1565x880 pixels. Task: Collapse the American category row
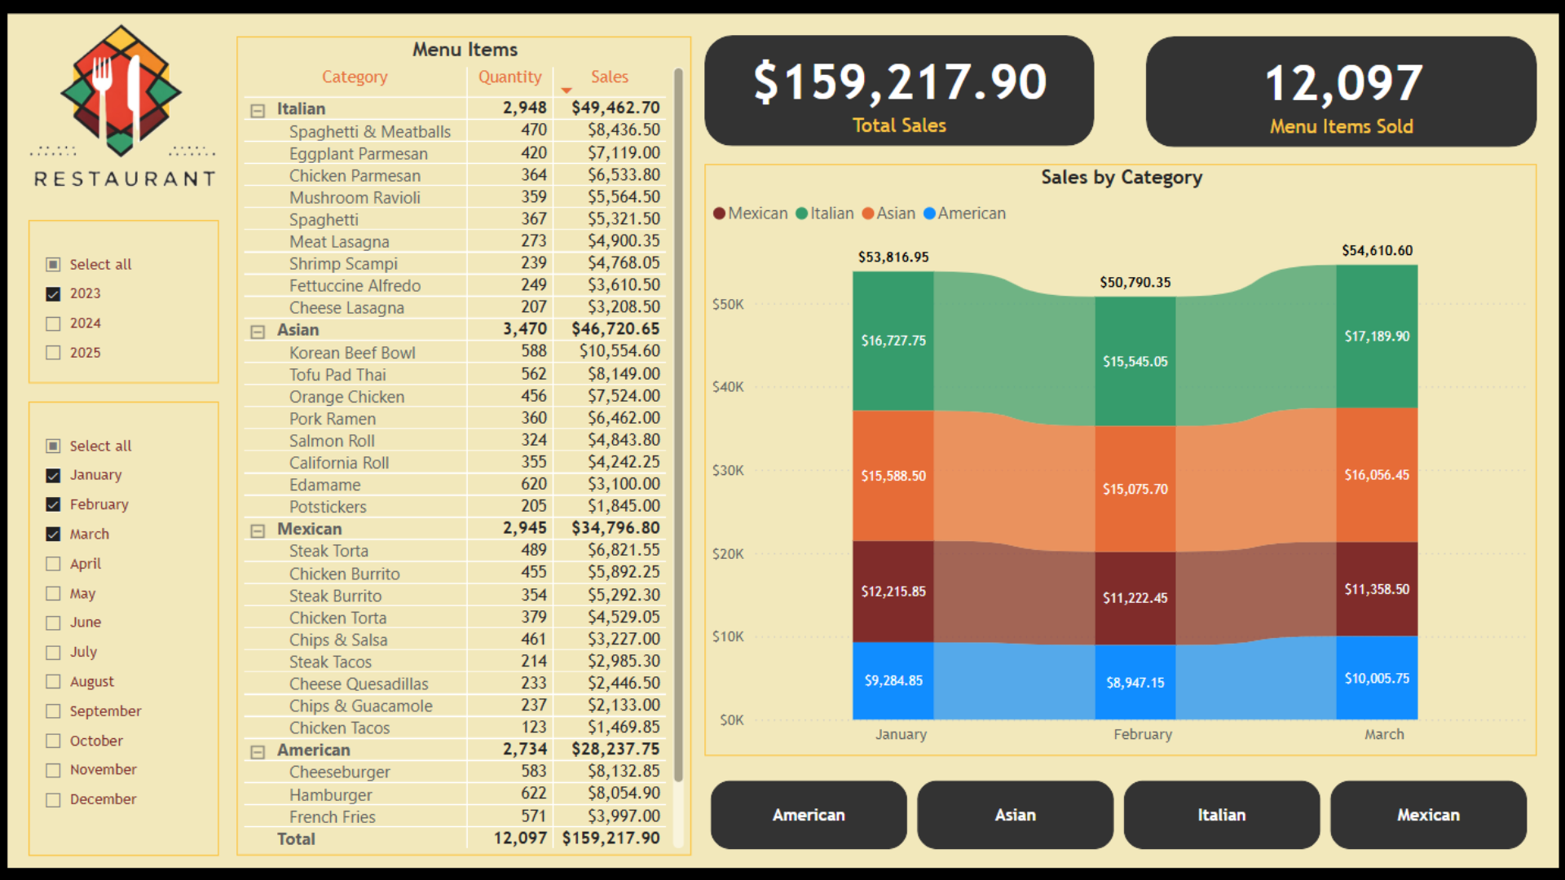coord(258,751)
